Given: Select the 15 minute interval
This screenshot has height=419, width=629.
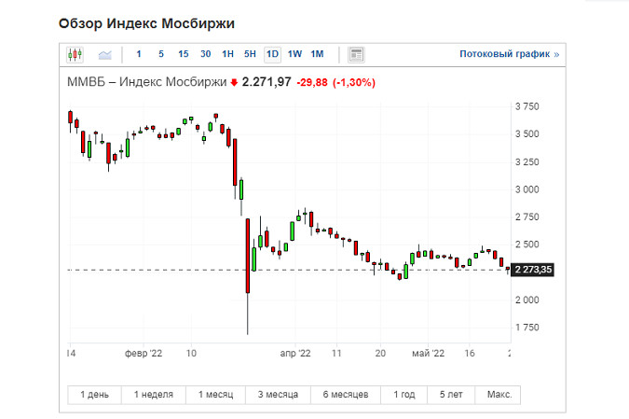Looking at the screenshot, I should tap(184, 54).
